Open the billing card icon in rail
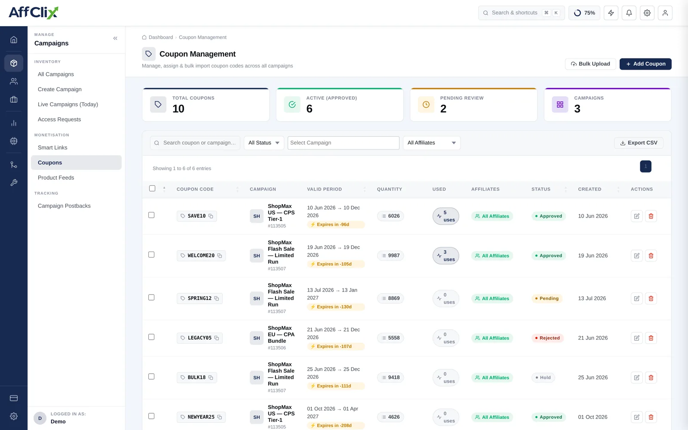 (x=14, y=398)
